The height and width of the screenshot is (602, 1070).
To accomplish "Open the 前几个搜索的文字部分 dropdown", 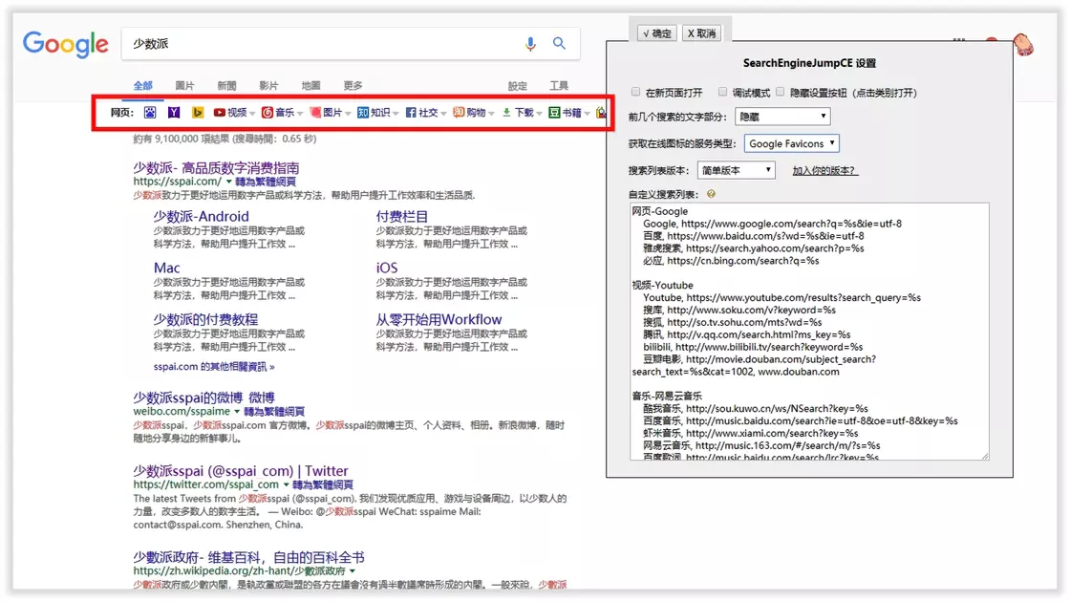I will click(781, 118).
